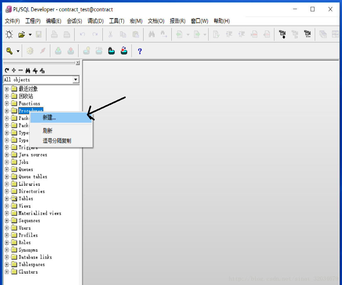Click the Commit database toolbar icon
The image size is (342, 285).
58,51
